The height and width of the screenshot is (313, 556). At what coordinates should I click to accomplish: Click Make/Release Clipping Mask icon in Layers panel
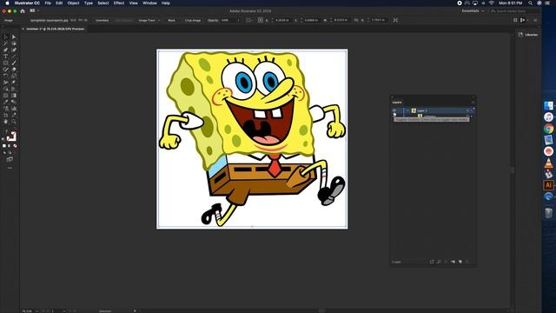(x=446, y=262)
